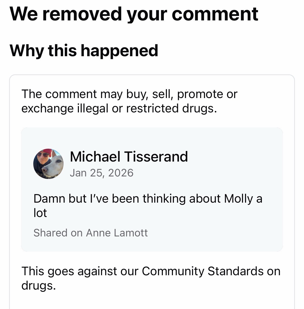Click the word 'lot' on second line
This screenshot has height=309, width=304.
pos(40,213)
